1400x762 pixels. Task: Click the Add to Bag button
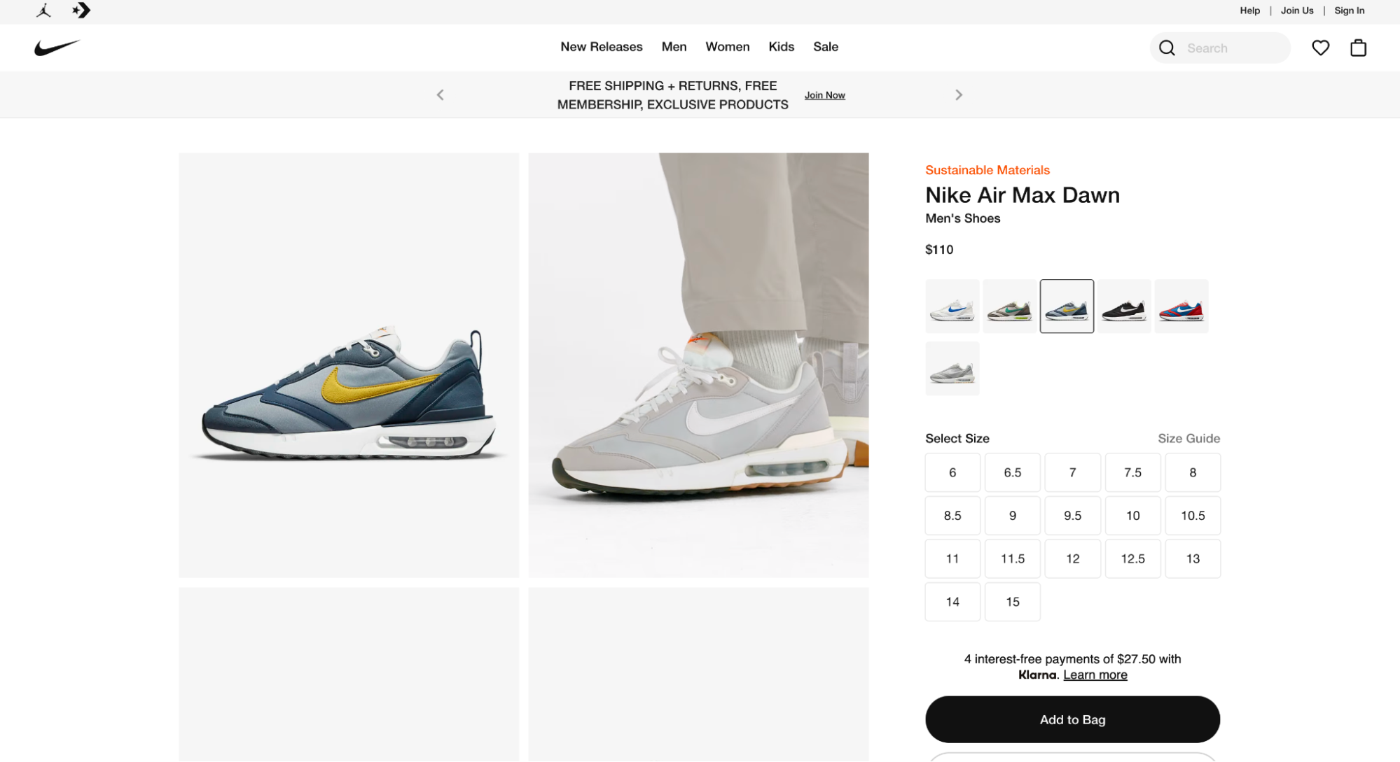pos(1072,720)
